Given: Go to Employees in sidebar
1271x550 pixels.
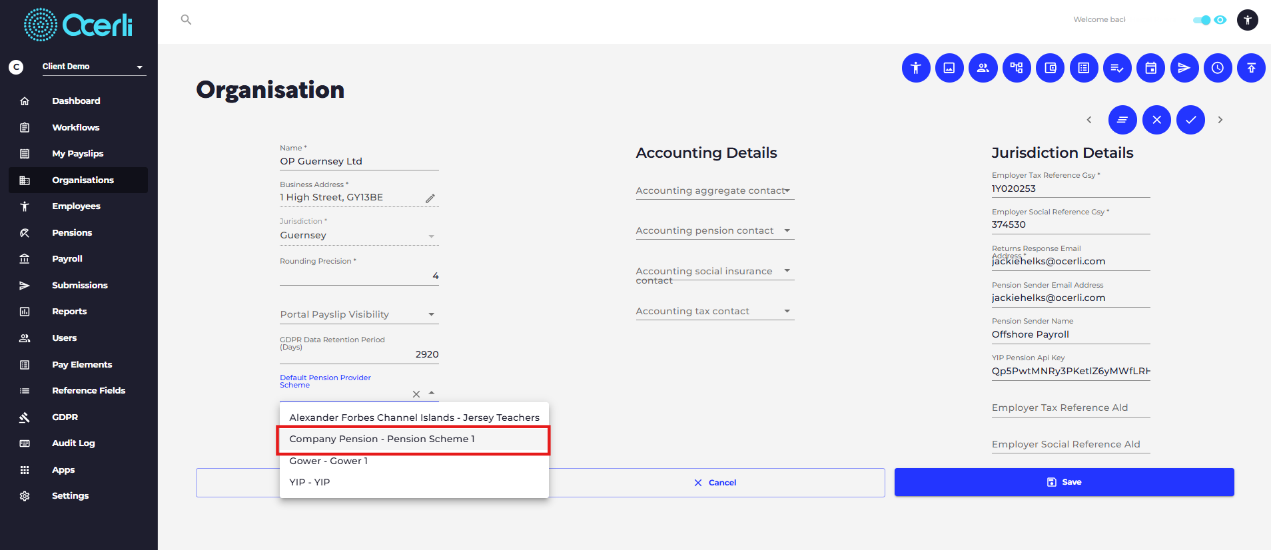Looking at the screenshot, I should (78, 206).
